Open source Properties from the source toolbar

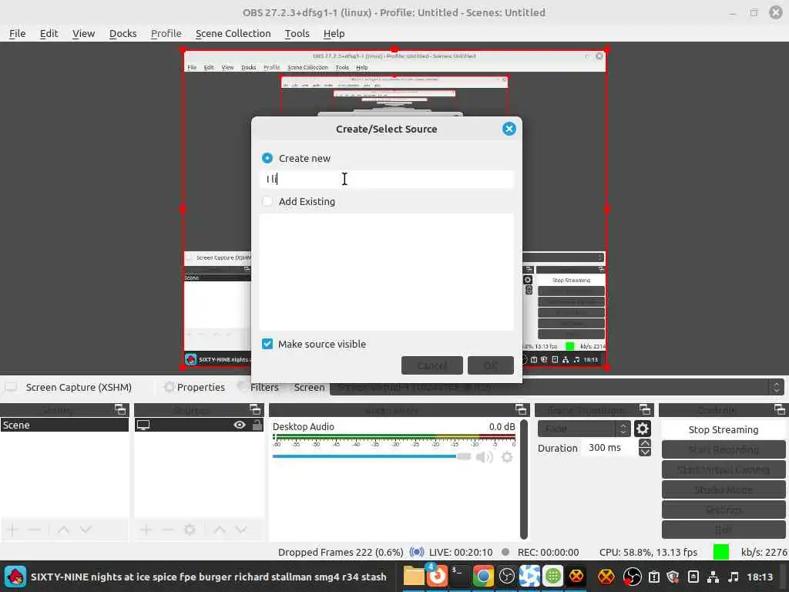[194, 387]
